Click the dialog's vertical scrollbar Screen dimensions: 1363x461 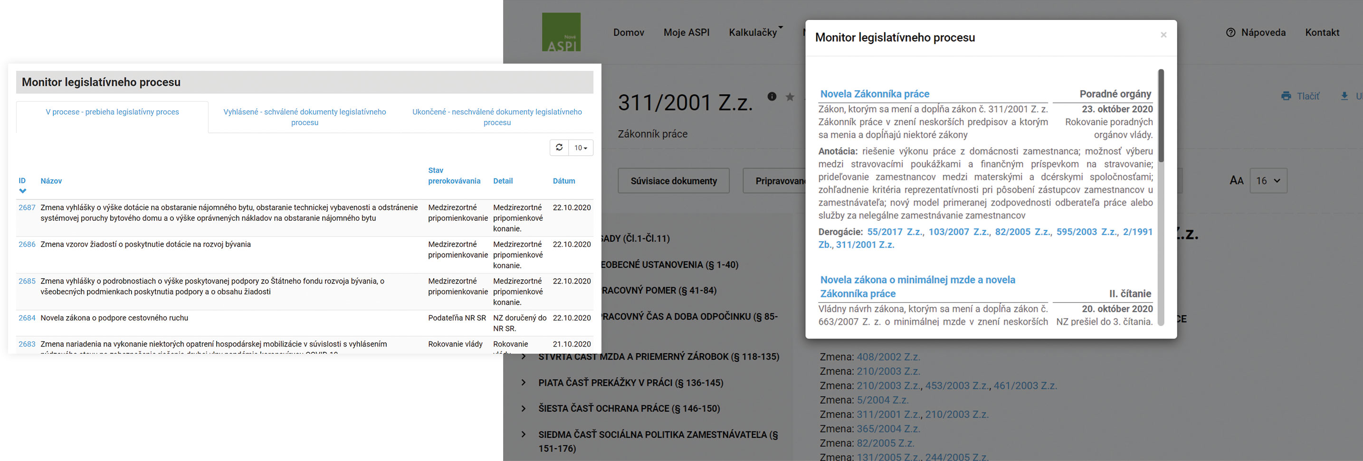[1161, 116]
